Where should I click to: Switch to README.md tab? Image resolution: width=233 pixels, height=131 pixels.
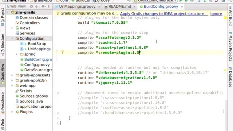pos(120,7)
